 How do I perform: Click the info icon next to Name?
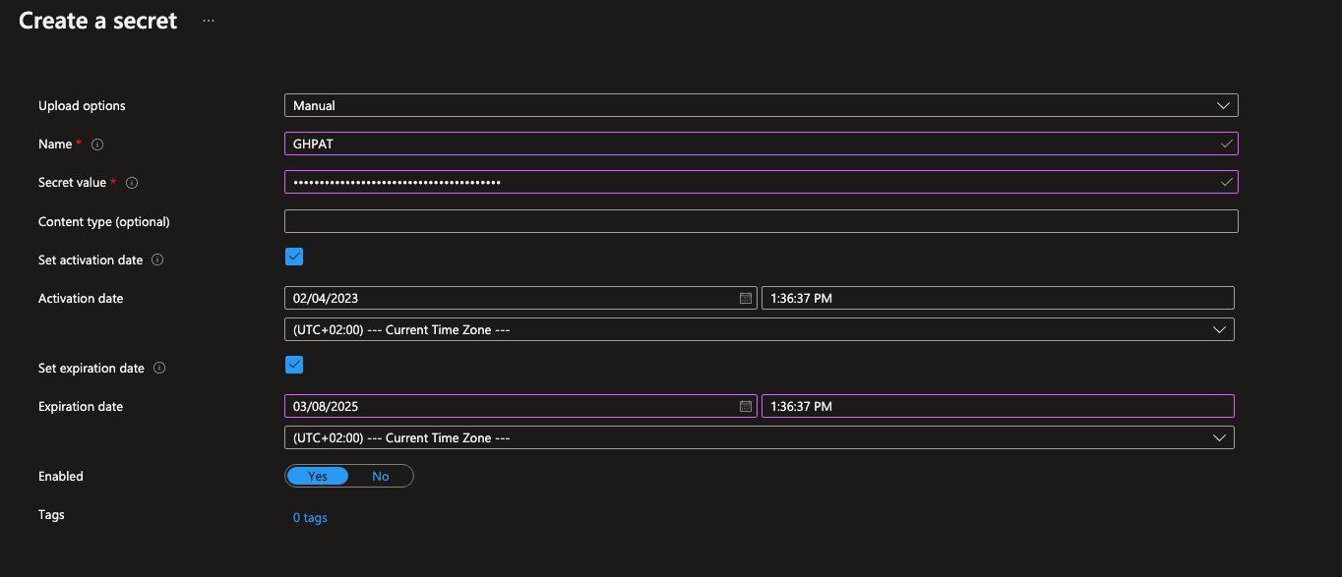coord(97,144)
